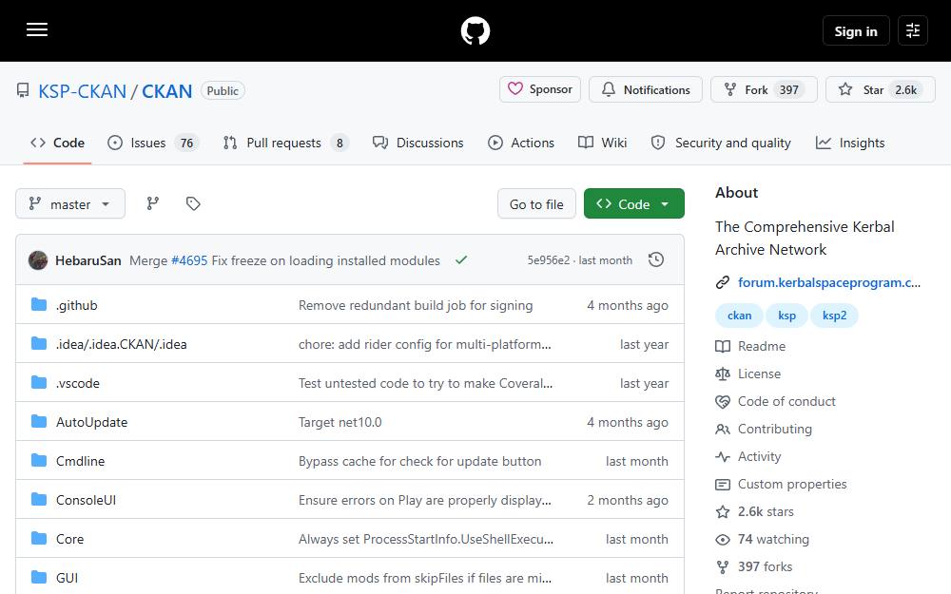Star the repository

[x=880, y=89]
